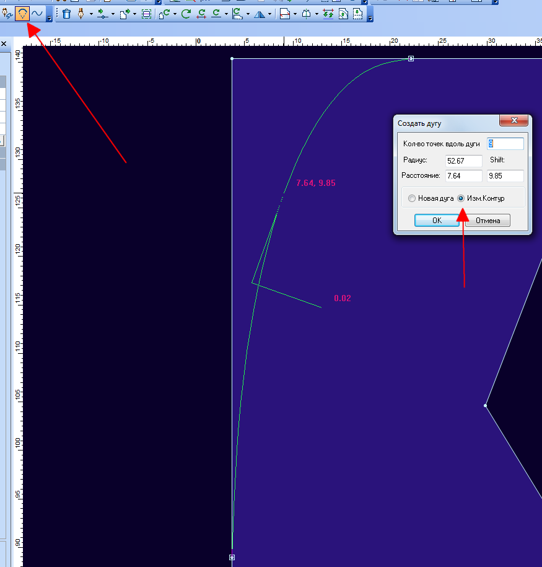Click the Shift value field showing 9.85

tap(505, 176)
